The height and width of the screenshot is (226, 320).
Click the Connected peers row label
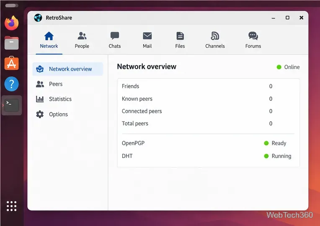[142, 111]
